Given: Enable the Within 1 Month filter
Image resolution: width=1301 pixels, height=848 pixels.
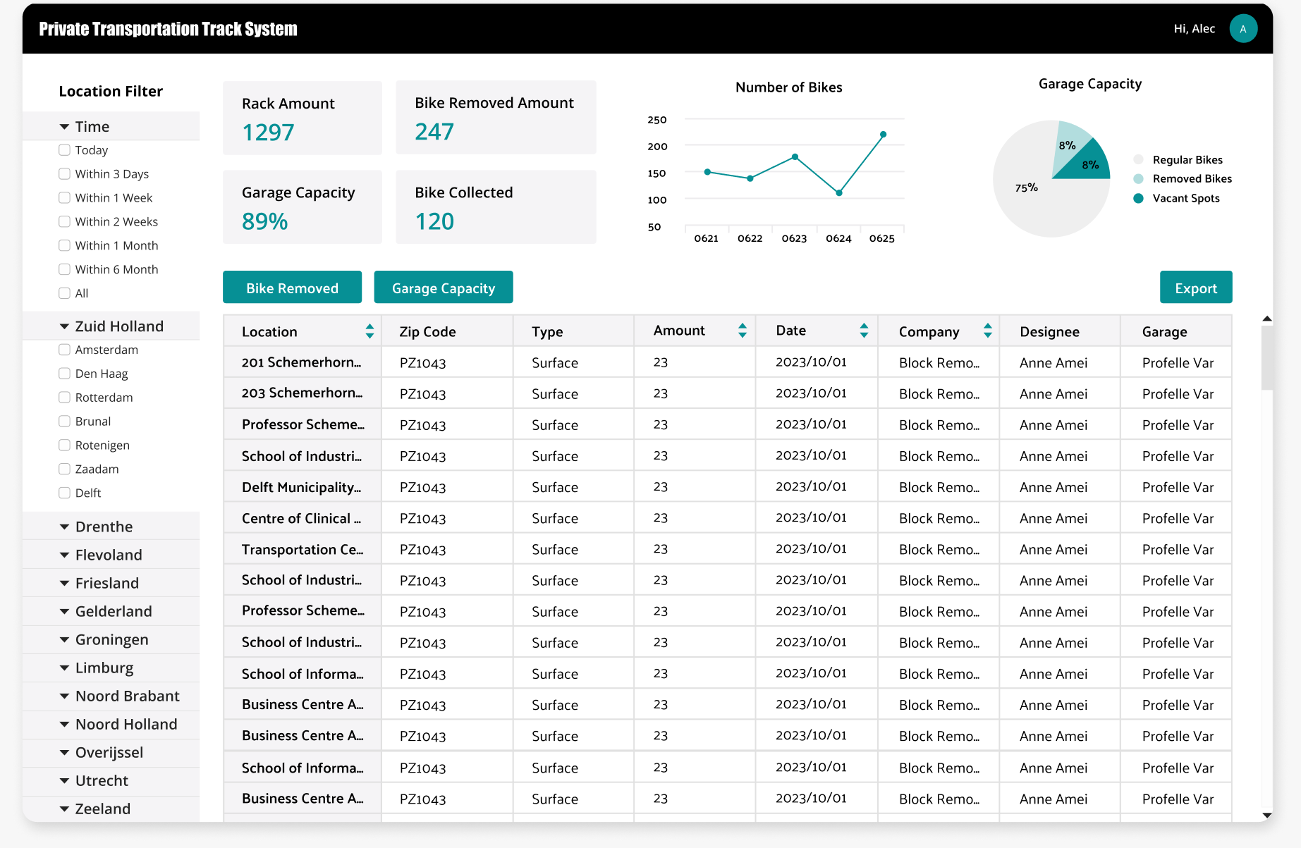Looking at the screenshot, I should coord(64,245).
